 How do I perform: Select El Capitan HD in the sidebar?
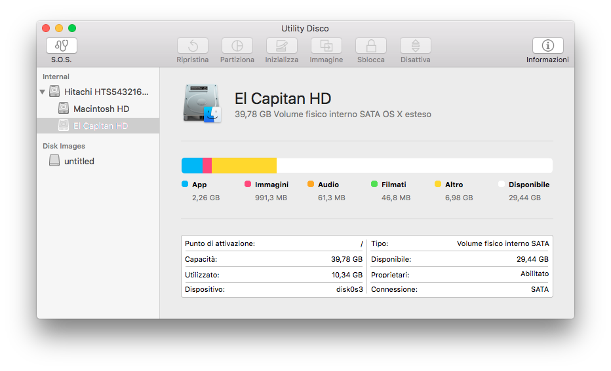click(x=98, y=126)
